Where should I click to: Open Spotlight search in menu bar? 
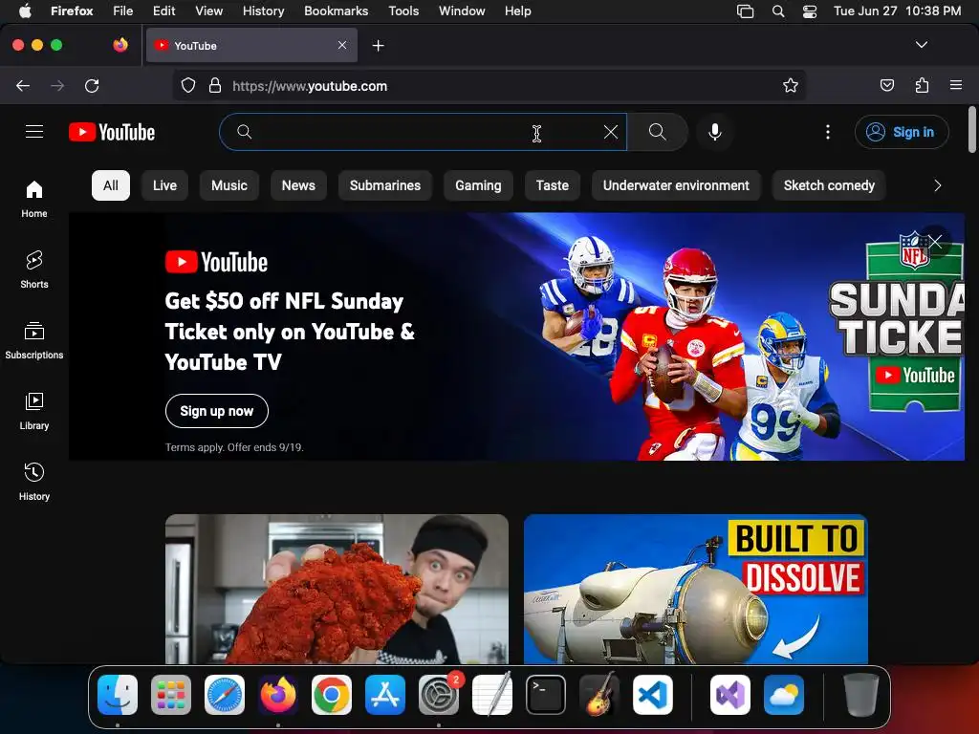click(778, 11)
